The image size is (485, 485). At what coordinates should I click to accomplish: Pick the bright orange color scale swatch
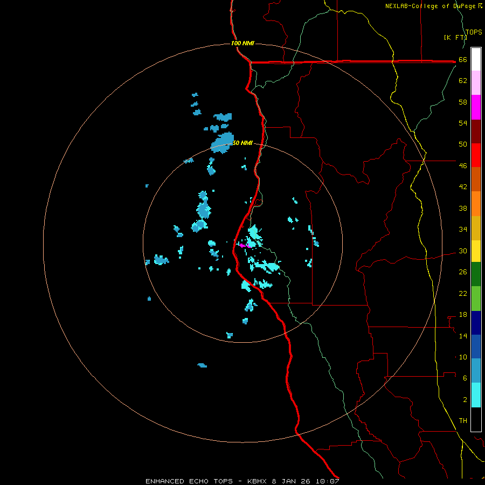pyautogui.click(x=476, y=204)
